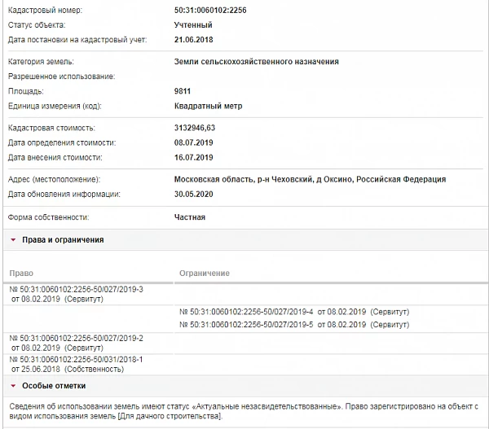The height and width of the screenshot is (429, 489).
Task: Collapse the «Права и ограничения» section arrow
Action: point(13,240)
